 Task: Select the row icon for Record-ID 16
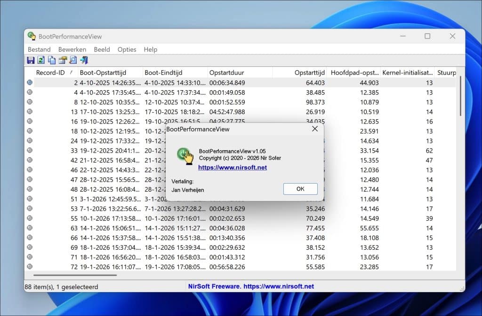(30, 121)
